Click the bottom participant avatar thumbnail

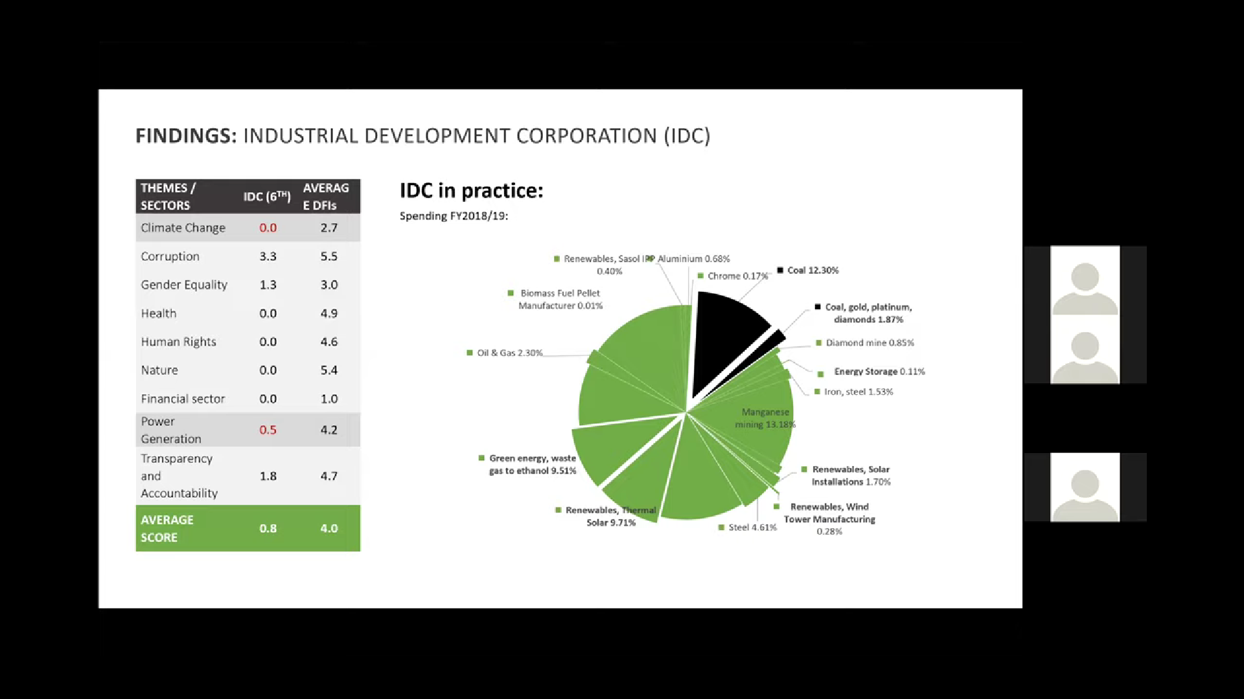(1085, 487)
